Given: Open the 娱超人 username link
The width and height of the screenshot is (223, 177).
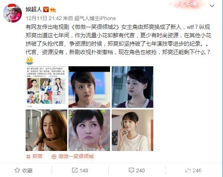Looking at the screenshot, I should tap(34, 9).
